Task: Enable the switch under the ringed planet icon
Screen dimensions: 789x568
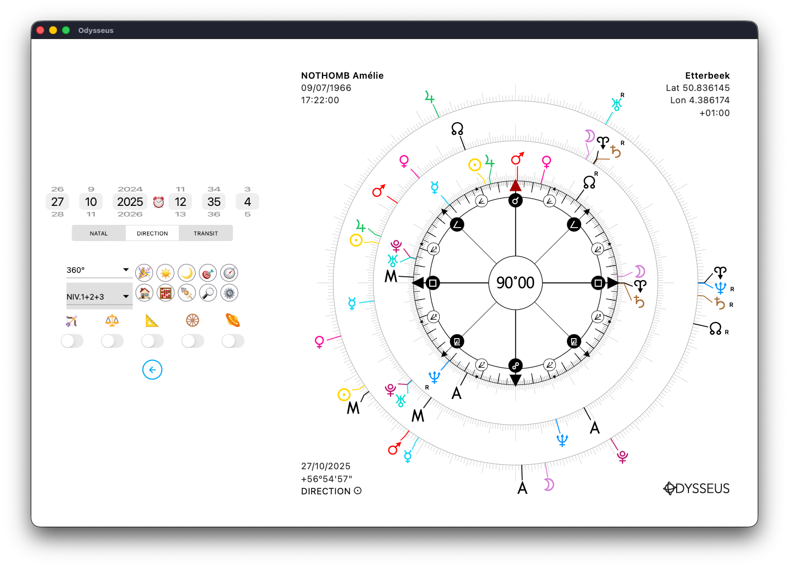Action: pyautogui.click(x=233, y=341)
